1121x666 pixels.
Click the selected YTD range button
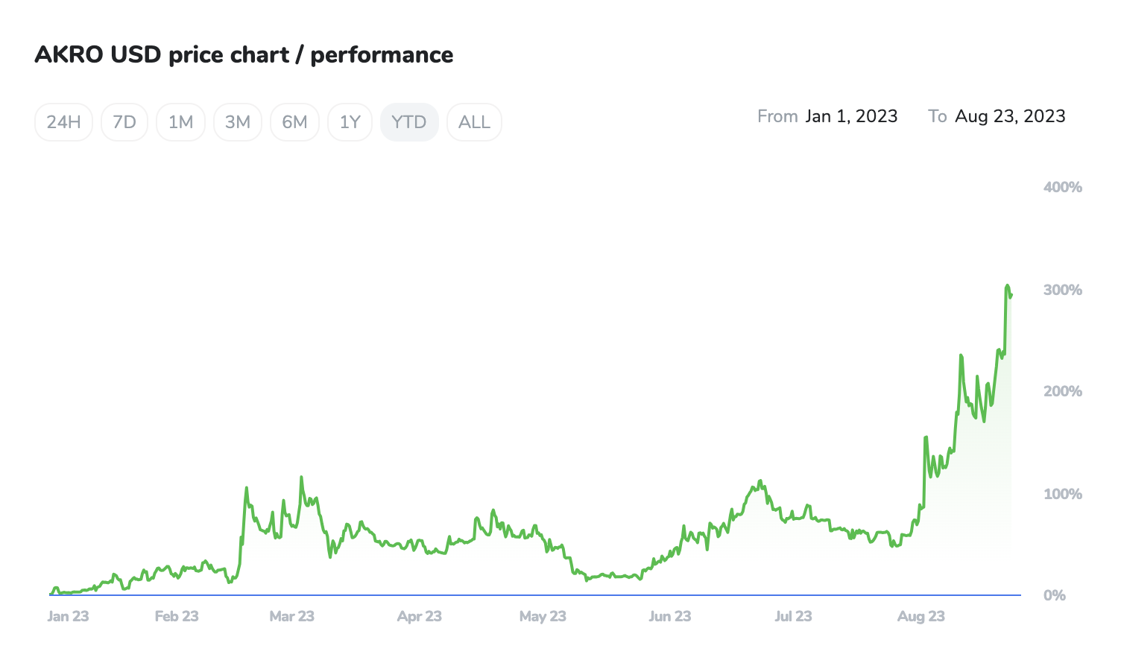coord(409,122)
